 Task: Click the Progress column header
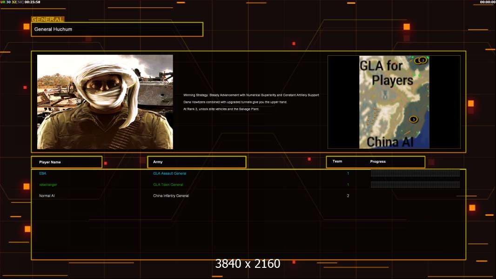click(378, 161)
